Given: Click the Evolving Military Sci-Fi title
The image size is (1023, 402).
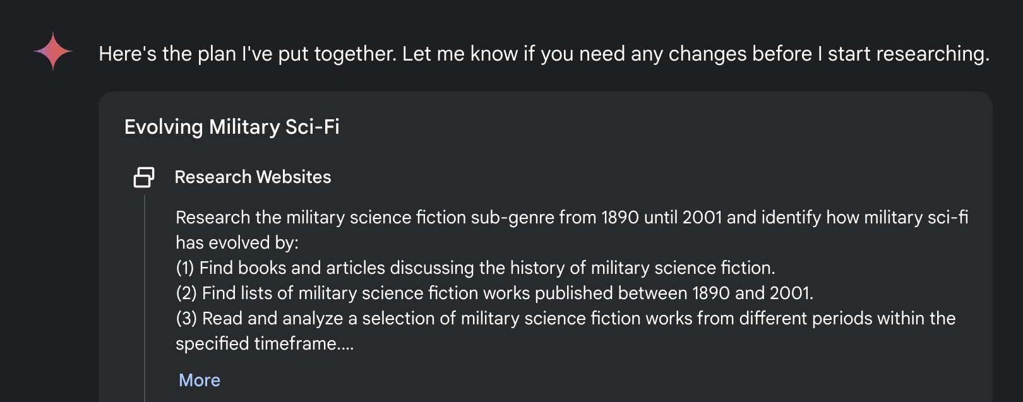Looking at the screenshot, I should [x=232, y=127].
